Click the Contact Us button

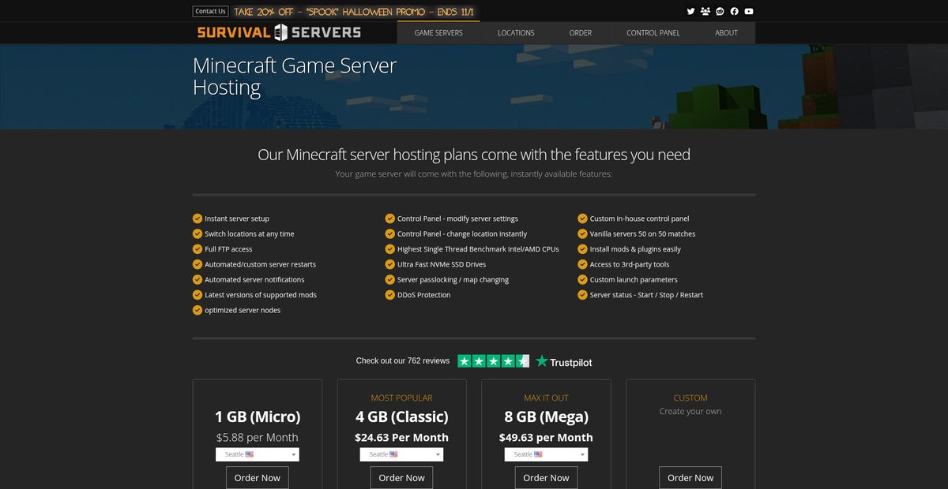pos(210,11)
